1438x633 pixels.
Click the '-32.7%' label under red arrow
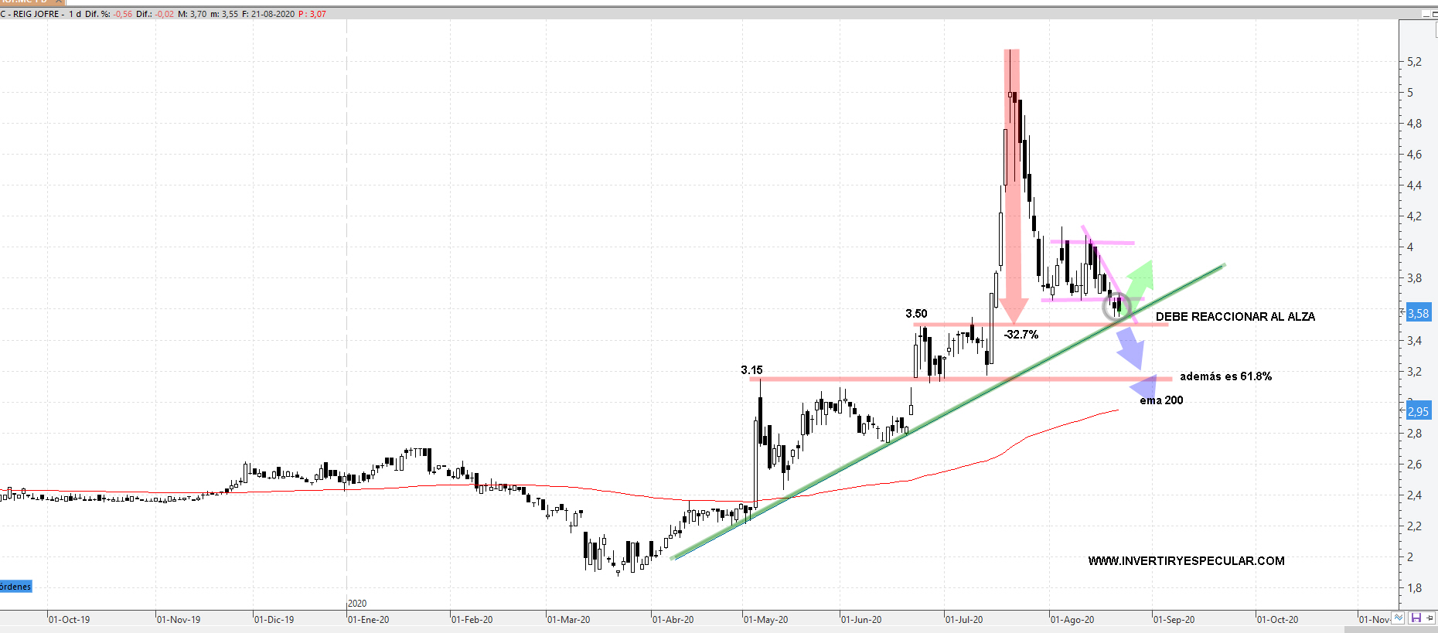(1021, 335)
